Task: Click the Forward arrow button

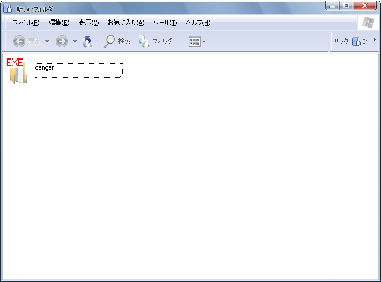Action: [x=62, y=41]
